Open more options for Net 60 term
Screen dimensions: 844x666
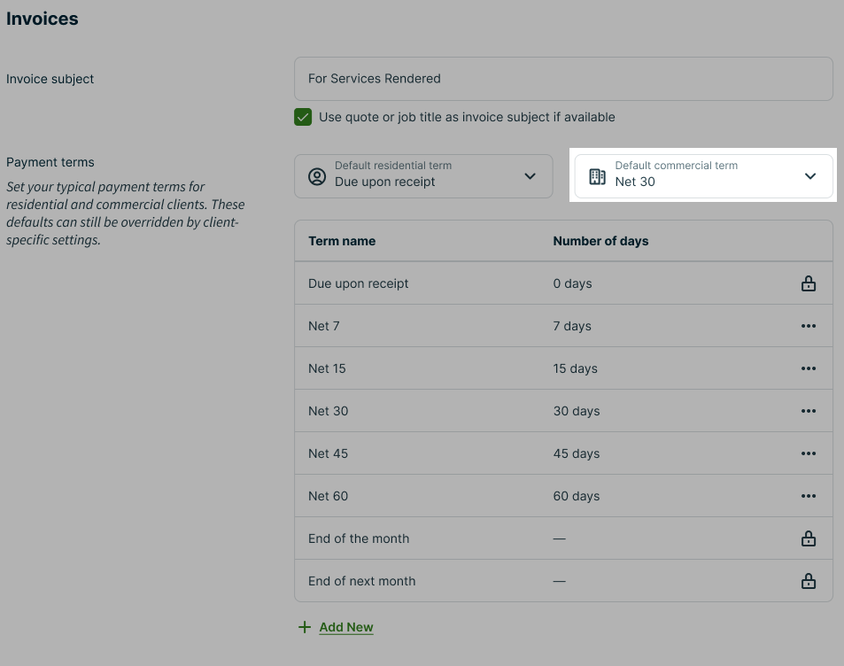coord(808,496)
